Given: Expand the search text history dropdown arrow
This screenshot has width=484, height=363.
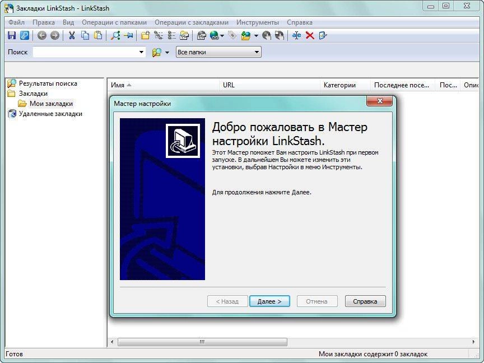Looking at the screenshot, I should pyautogui.click(x=141, y=52).
